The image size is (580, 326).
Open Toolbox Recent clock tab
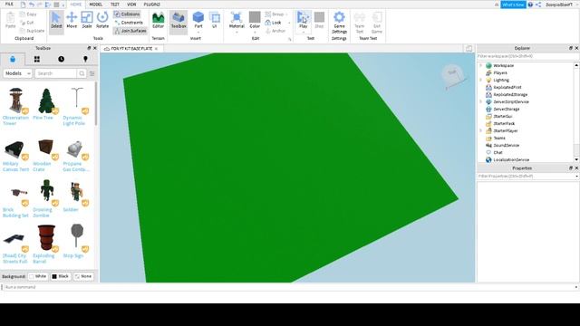click(x=61, y=59)
